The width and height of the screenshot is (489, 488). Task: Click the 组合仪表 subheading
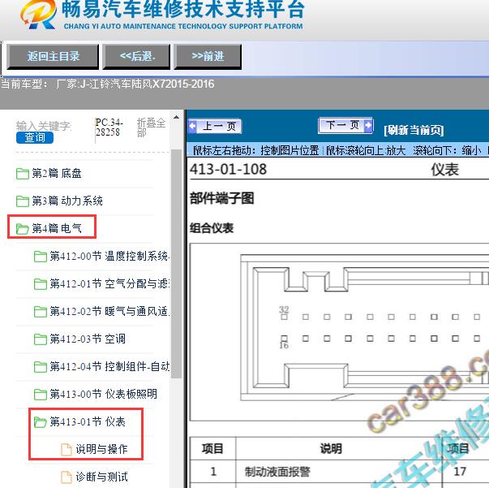pyautogui.click(x=212, y=228)
